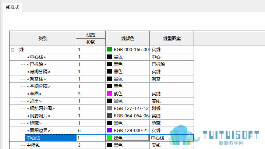Open the 实线 pattern of <草图> row
This screenshot has width=265, height=149.
[x=172, y=94]
